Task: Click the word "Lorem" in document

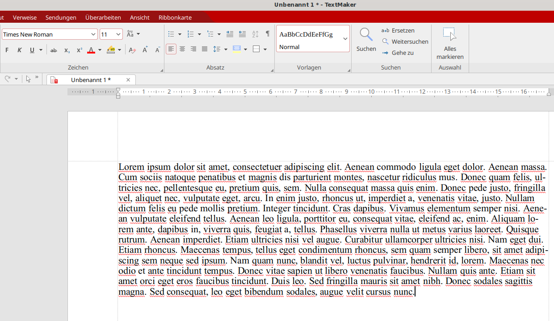Action: click(x=132, y=167)
